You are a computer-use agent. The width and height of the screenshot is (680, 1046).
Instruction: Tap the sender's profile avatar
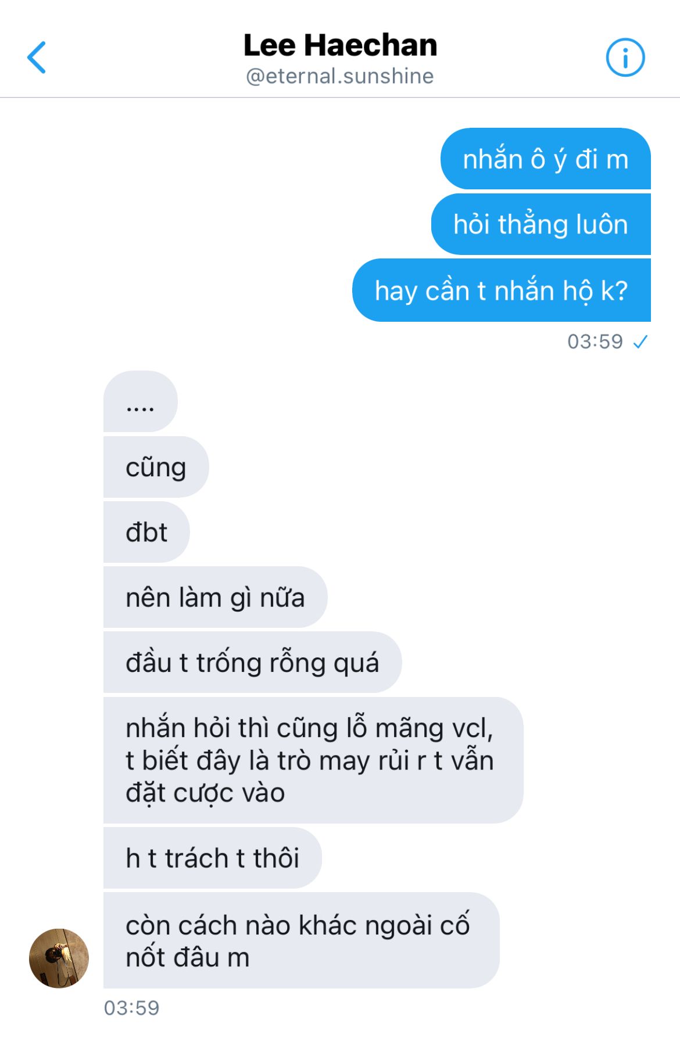(x=59, y=958)
